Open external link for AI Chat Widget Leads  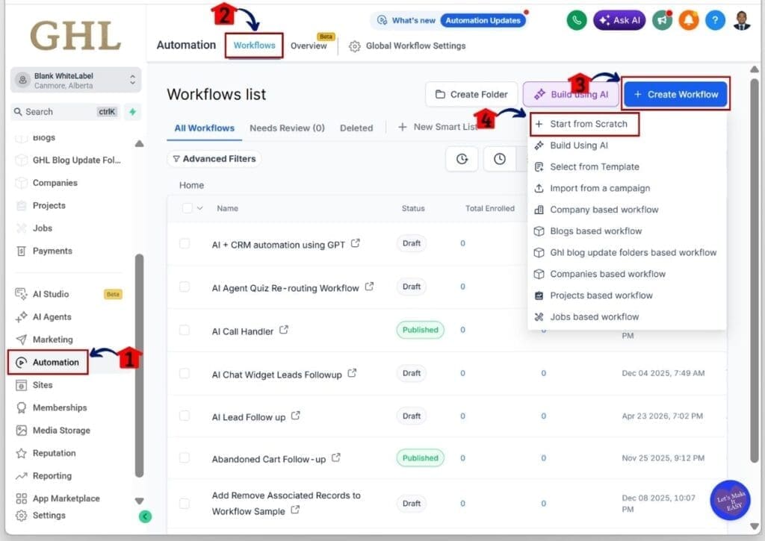(352, 373)
